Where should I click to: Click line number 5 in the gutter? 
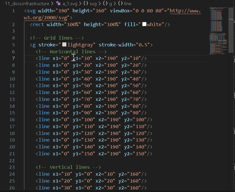(x=13, y=45)
